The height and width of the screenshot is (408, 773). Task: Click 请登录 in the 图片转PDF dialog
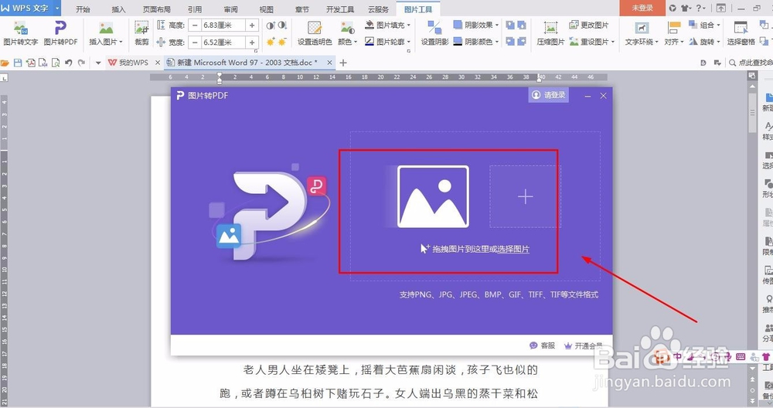[x=548, y=95]
